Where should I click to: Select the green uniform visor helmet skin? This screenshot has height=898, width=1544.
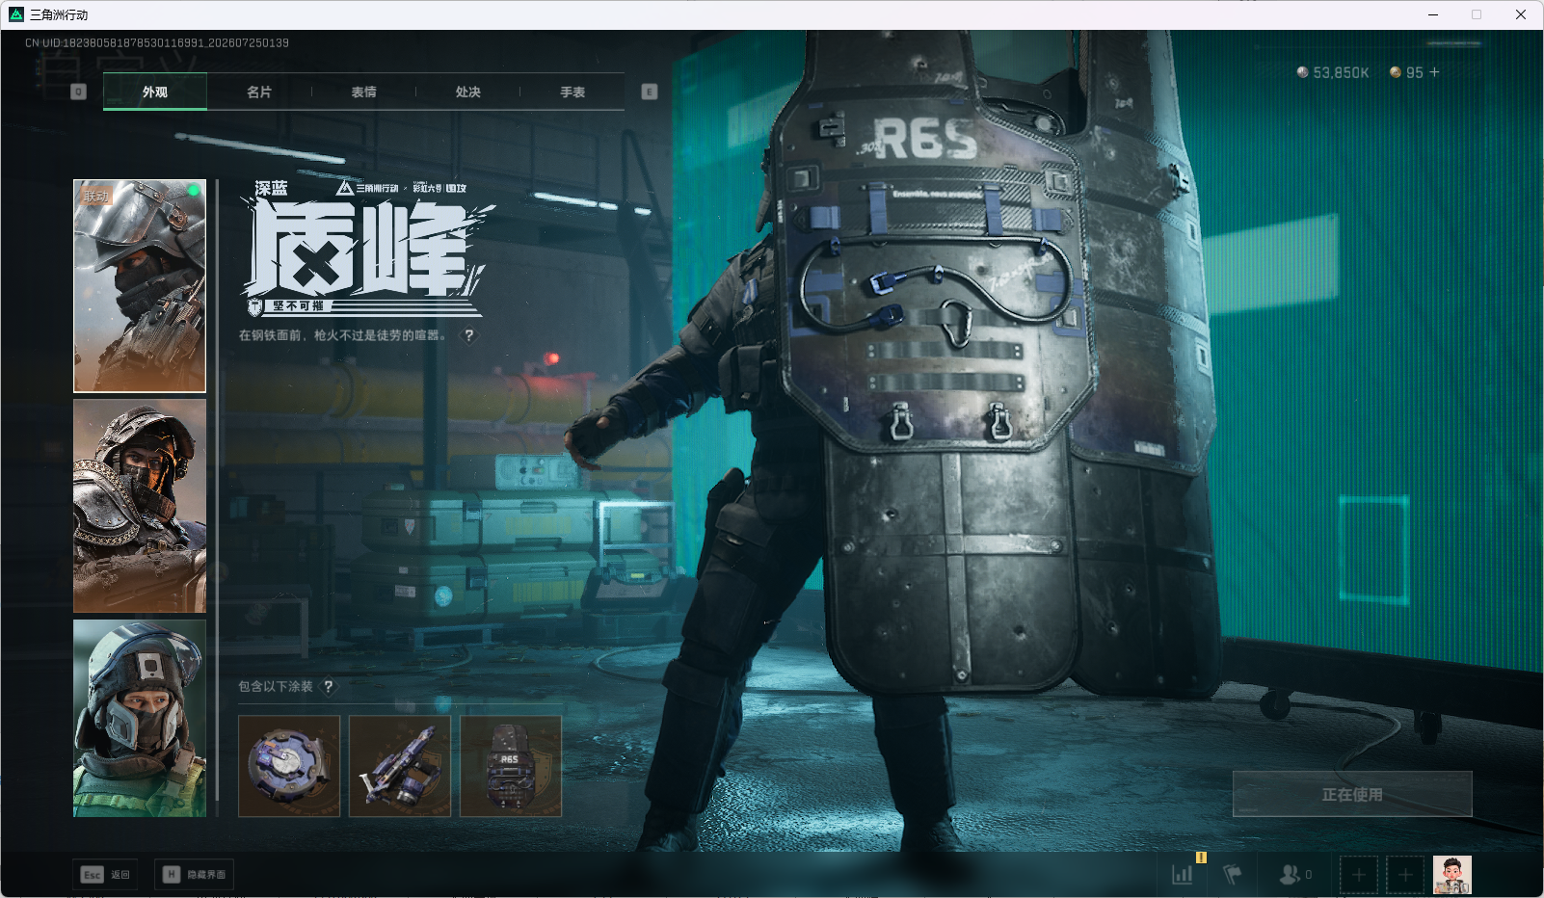[x=140, y=718]
